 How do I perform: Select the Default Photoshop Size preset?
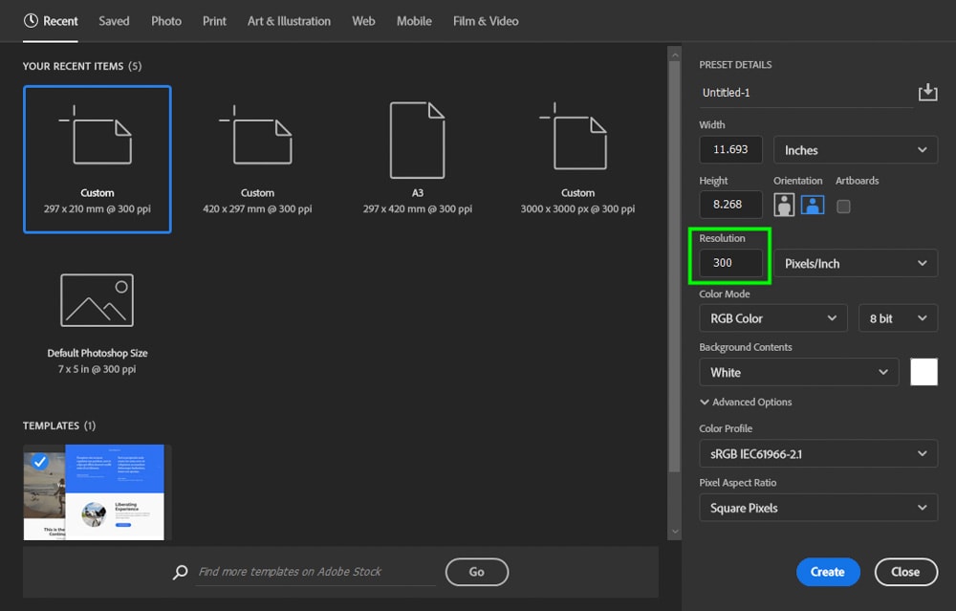(97, 316)
